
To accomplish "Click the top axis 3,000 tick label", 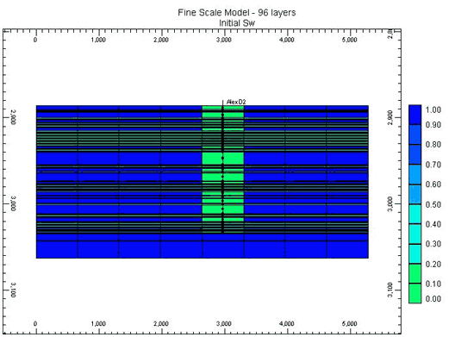I will (224, 40).
